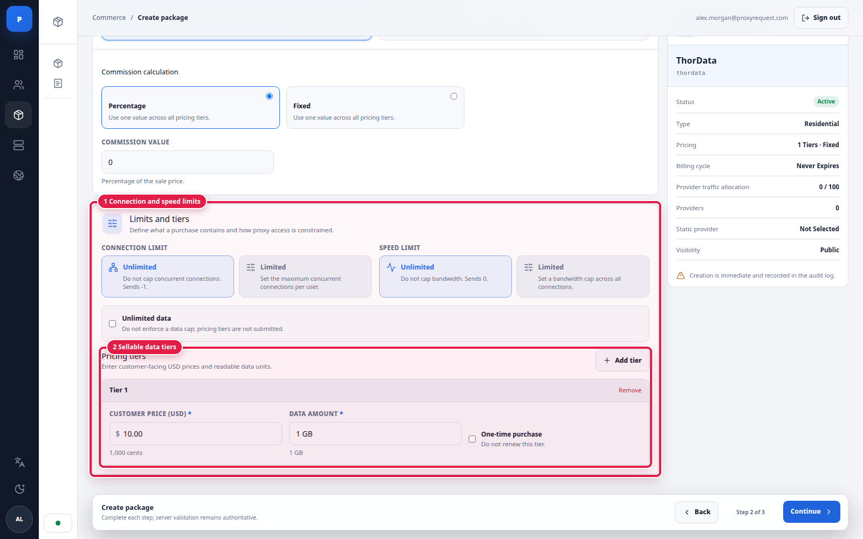This screenshot has width=863, height=539.
Task: Click the green status dot indicator
Action: tap(58, 523)
